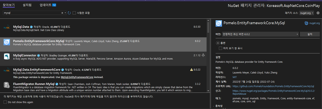The height and width of the screenshot is (109, 322).
Task: Open the 업데이트 tab with 12 badge
Action: pos(48,5)
